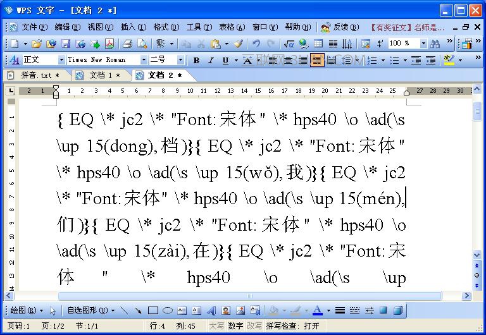Viewport: 486px width, 335px height.
Task: Open the Print icon in toolbar
Action: (127, 44)
